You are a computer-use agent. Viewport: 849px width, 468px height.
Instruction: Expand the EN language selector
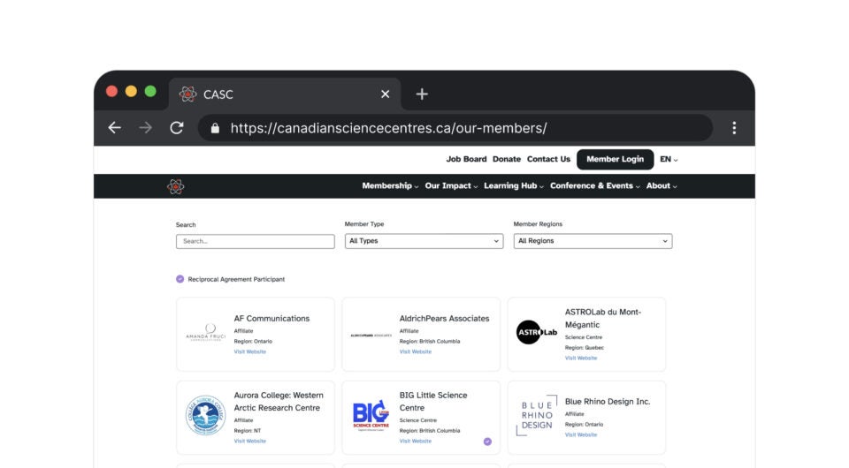tap(669, 160)
